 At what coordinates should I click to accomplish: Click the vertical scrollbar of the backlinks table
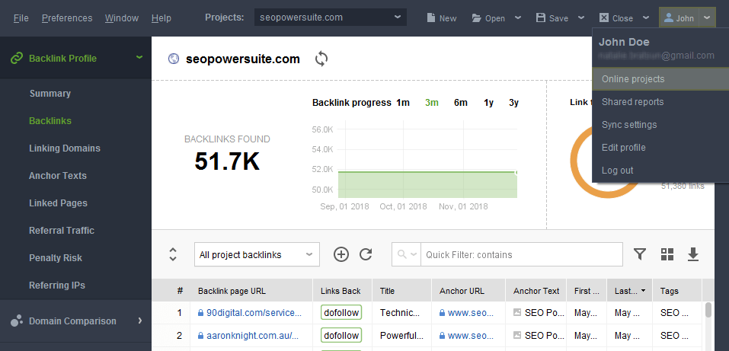click(x=708, y=310)
